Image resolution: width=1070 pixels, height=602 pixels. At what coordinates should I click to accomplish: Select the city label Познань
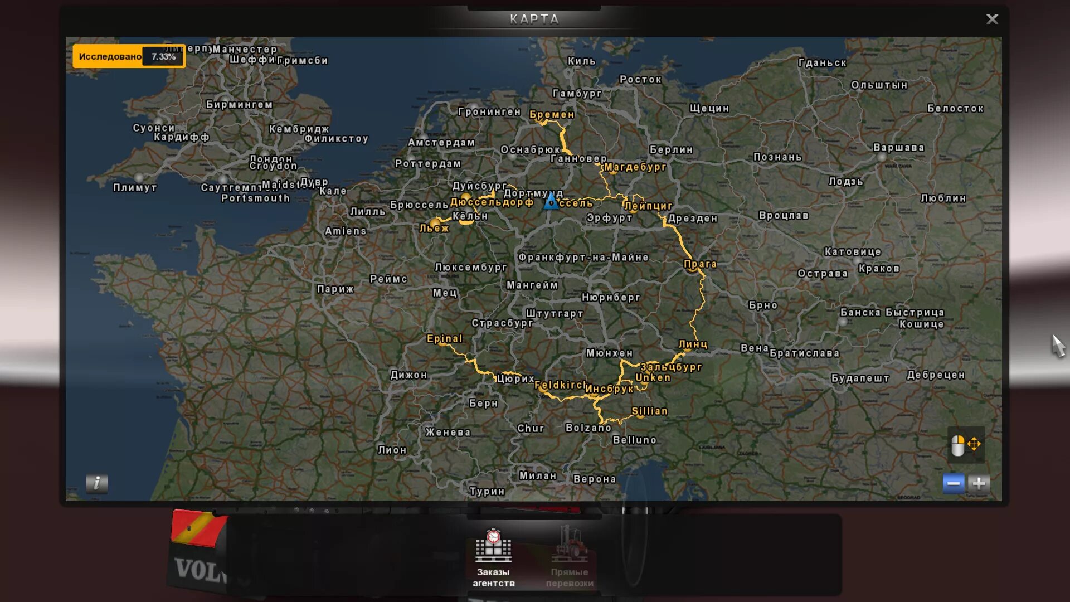point(777,157)
